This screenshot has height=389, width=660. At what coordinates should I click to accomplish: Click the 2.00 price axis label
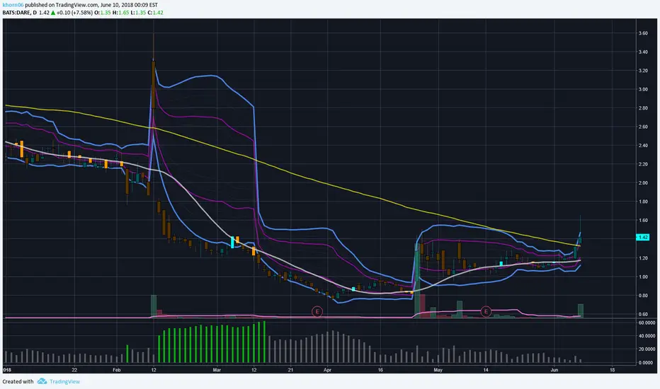[x=643, y=183]
